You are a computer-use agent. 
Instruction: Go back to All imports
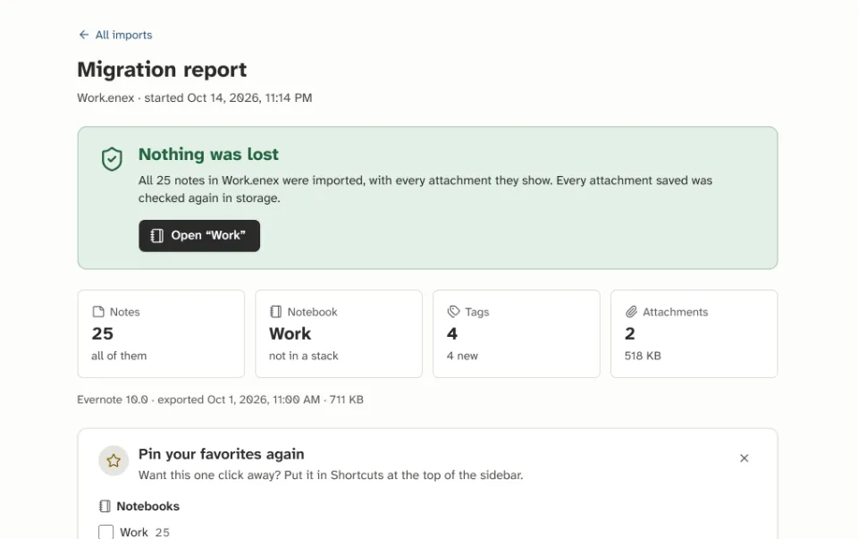pyautogui.click(x=115, y=35)
